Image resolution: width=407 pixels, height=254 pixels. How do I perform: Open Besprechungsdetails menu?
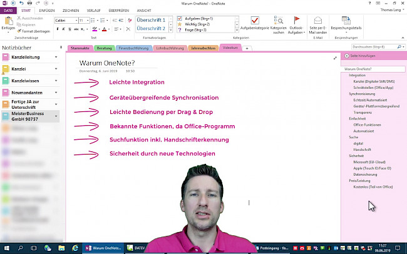tap(346, 24)
